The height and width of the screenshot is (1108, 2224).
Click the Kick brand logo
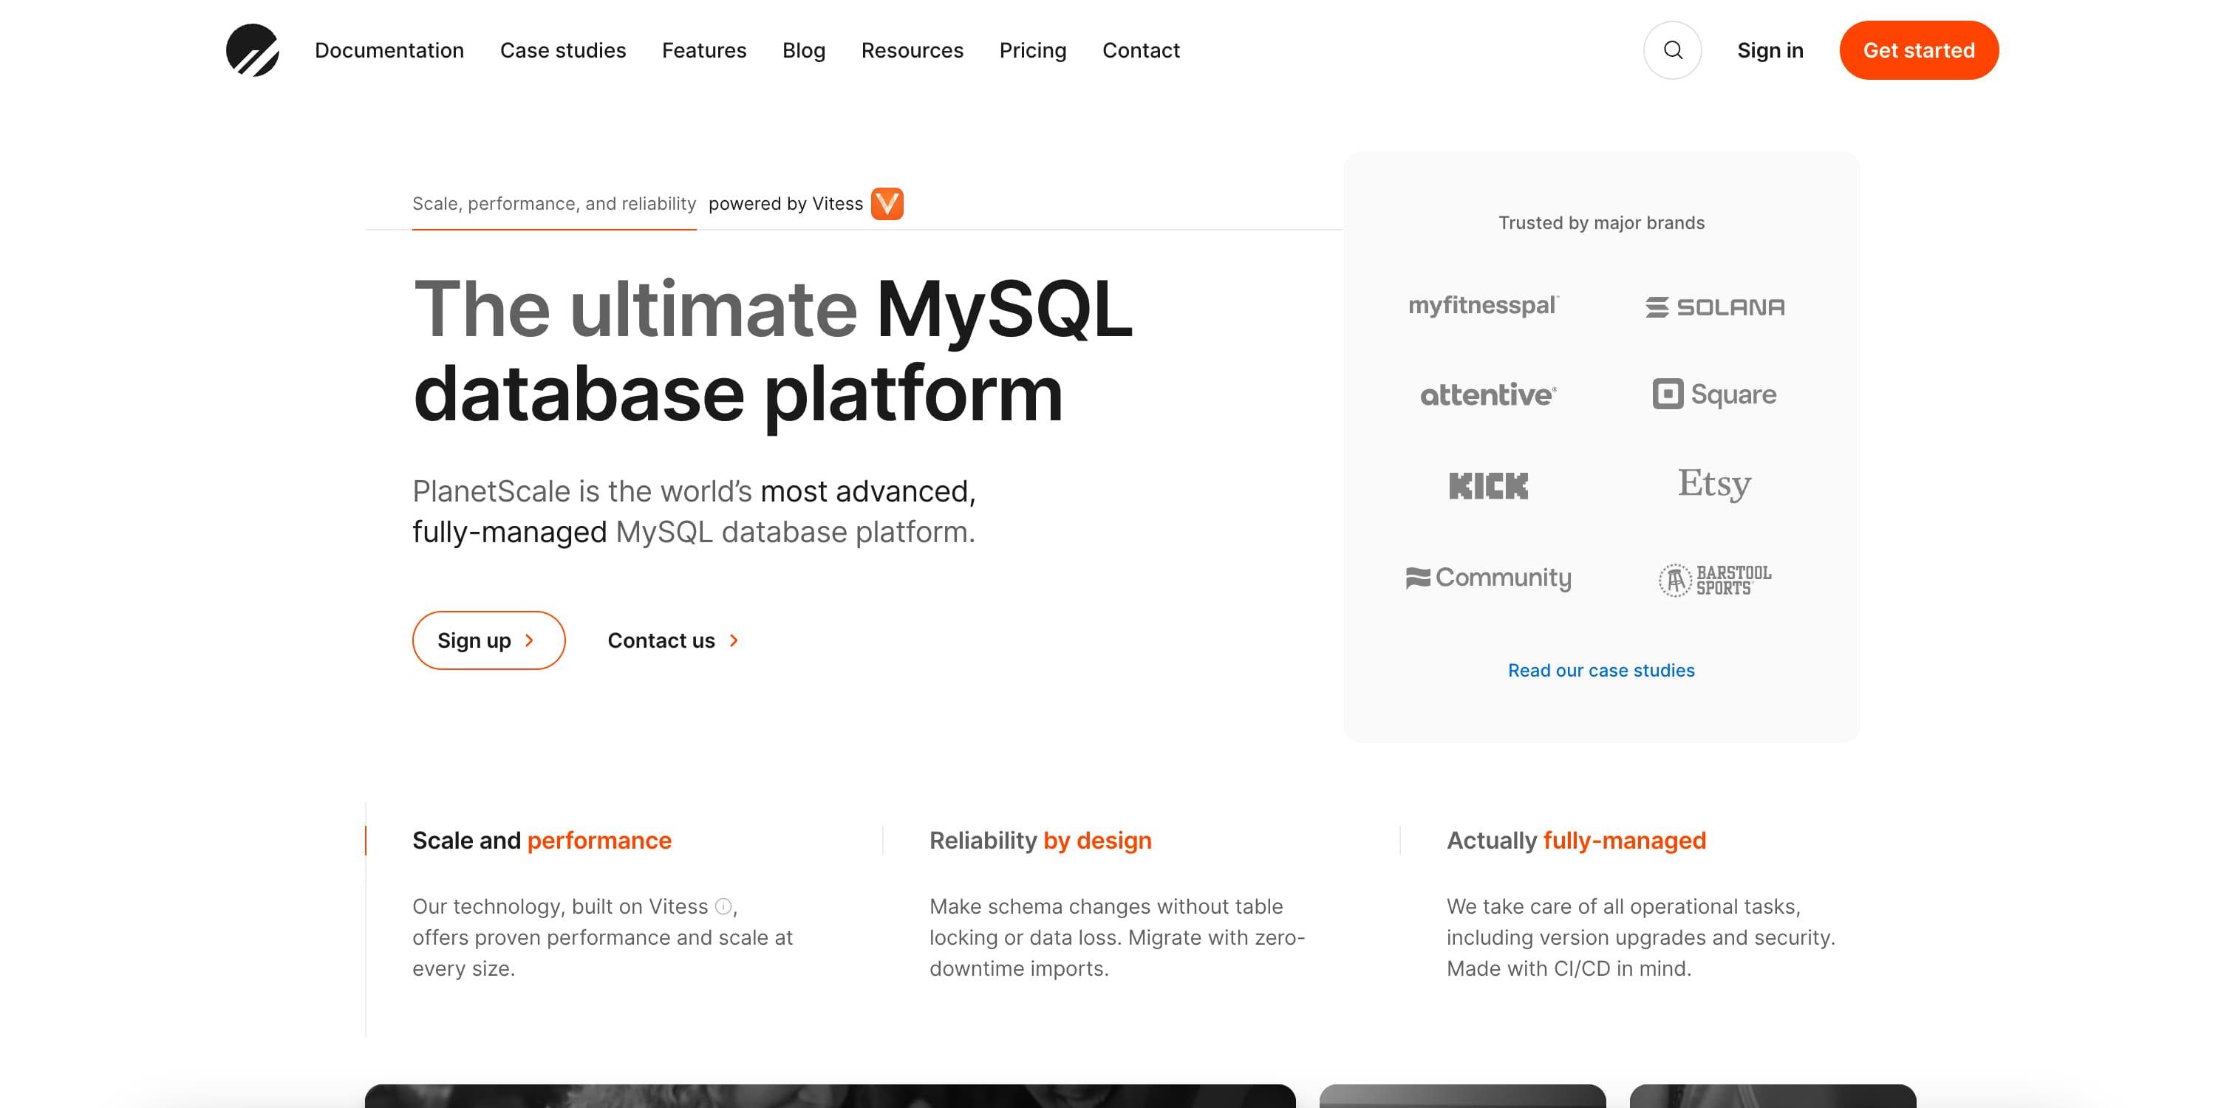pos(1487,486)
